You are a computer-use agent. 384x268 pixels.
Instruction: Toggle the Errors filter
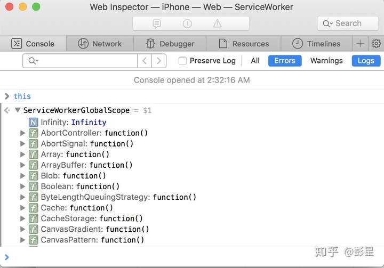(285, 61)
